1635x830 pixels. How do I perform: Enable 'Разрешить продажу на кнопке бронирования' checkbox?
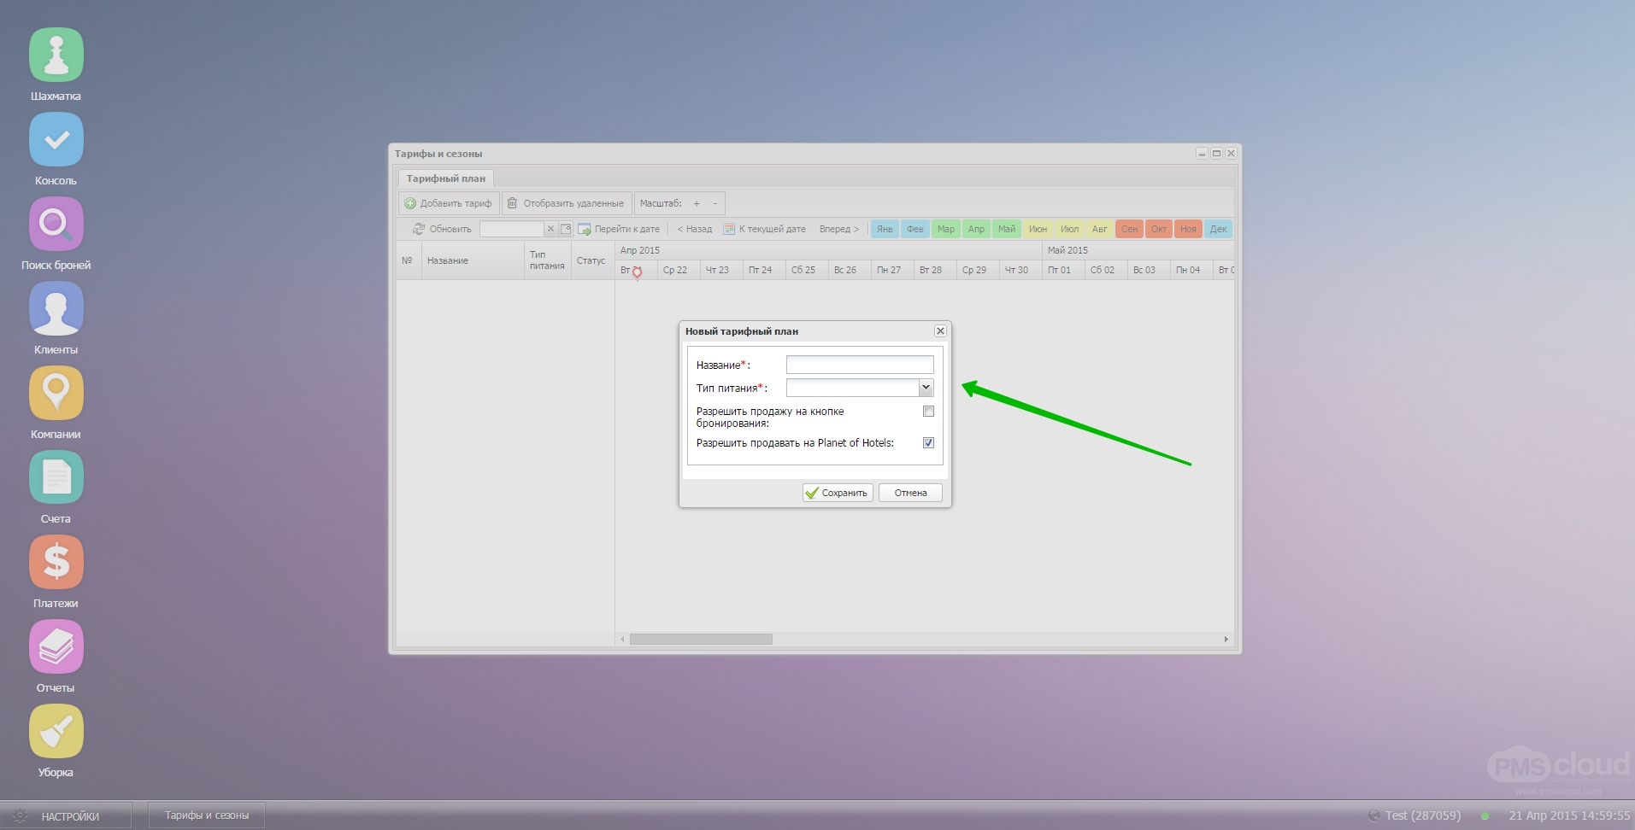click(x=928, y=412)
